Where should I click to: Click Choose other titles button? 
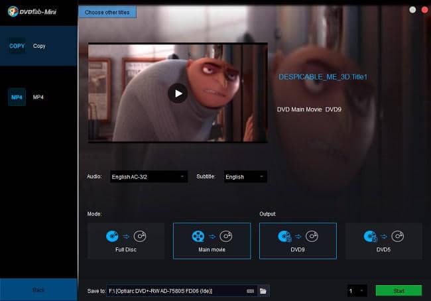point(107,13)
